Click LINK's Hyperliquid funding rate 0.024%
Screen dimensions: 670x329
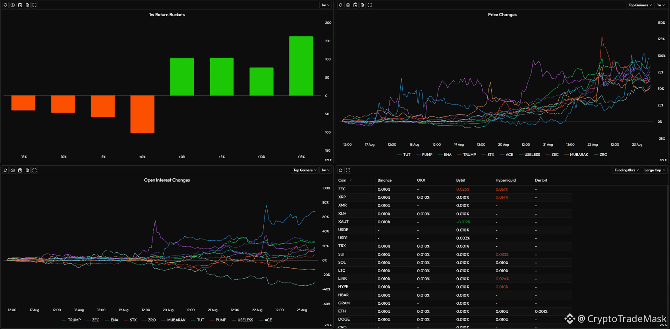[x=502, y=279]
